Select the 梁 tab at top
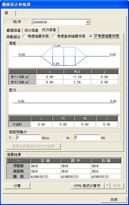The height and width of the screenshot is (205, 129). point(9,13)
